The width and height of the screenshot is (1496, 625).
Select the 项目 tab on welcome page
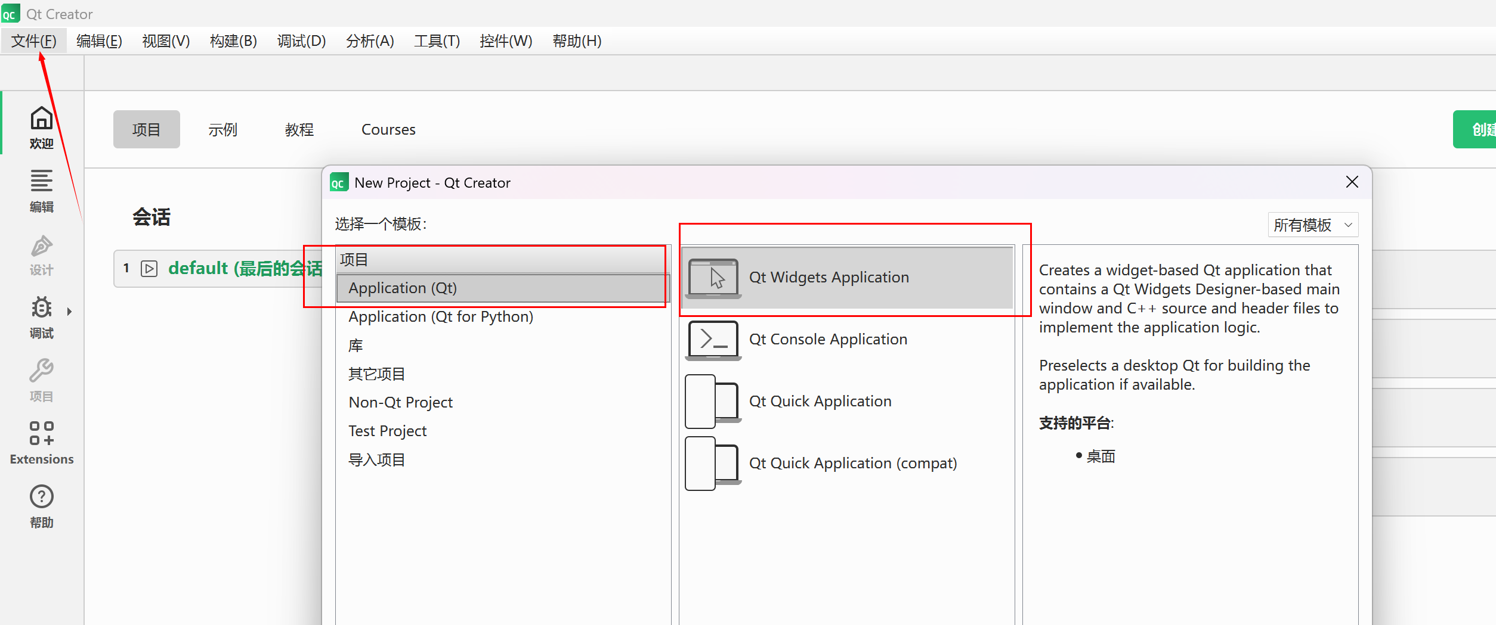[147, 129]
